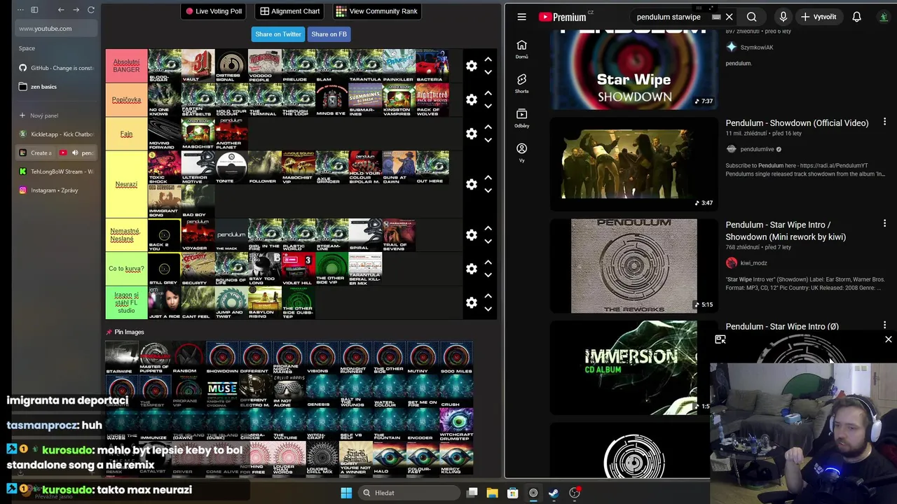Screen dimensions: 897x504
Task: Open Domů in YouTube sidebar
Action: point(521,50)
